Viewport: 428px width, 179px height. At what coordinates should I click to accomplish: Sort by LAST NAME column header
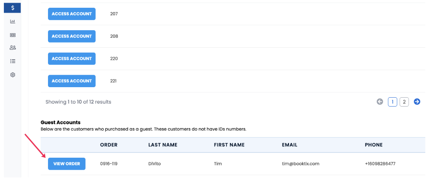point(163,145)
